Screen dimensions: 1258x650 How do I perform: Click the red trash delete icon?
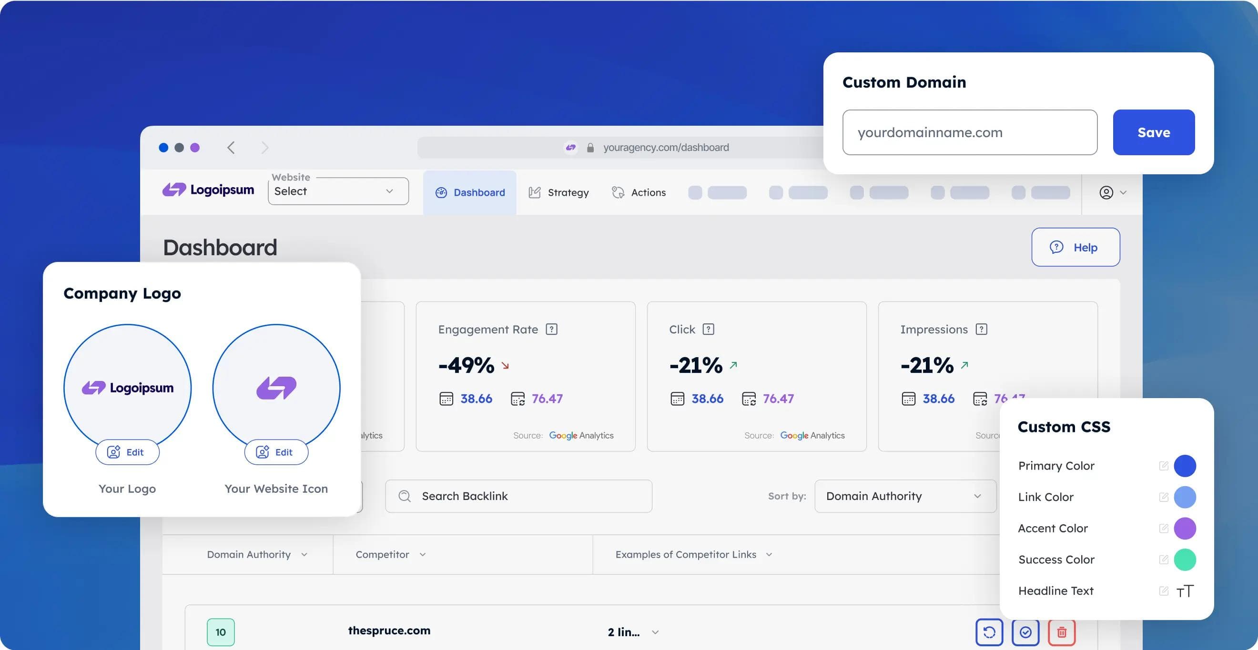coord(1062,632)
